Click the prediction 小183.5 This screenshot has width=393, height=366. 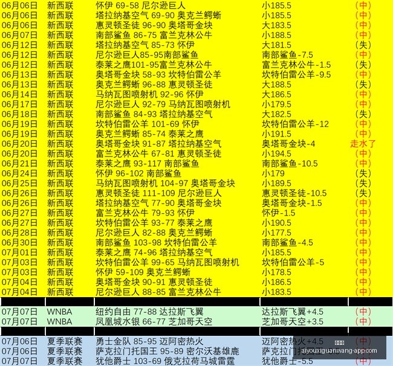[x=276, y=292]
